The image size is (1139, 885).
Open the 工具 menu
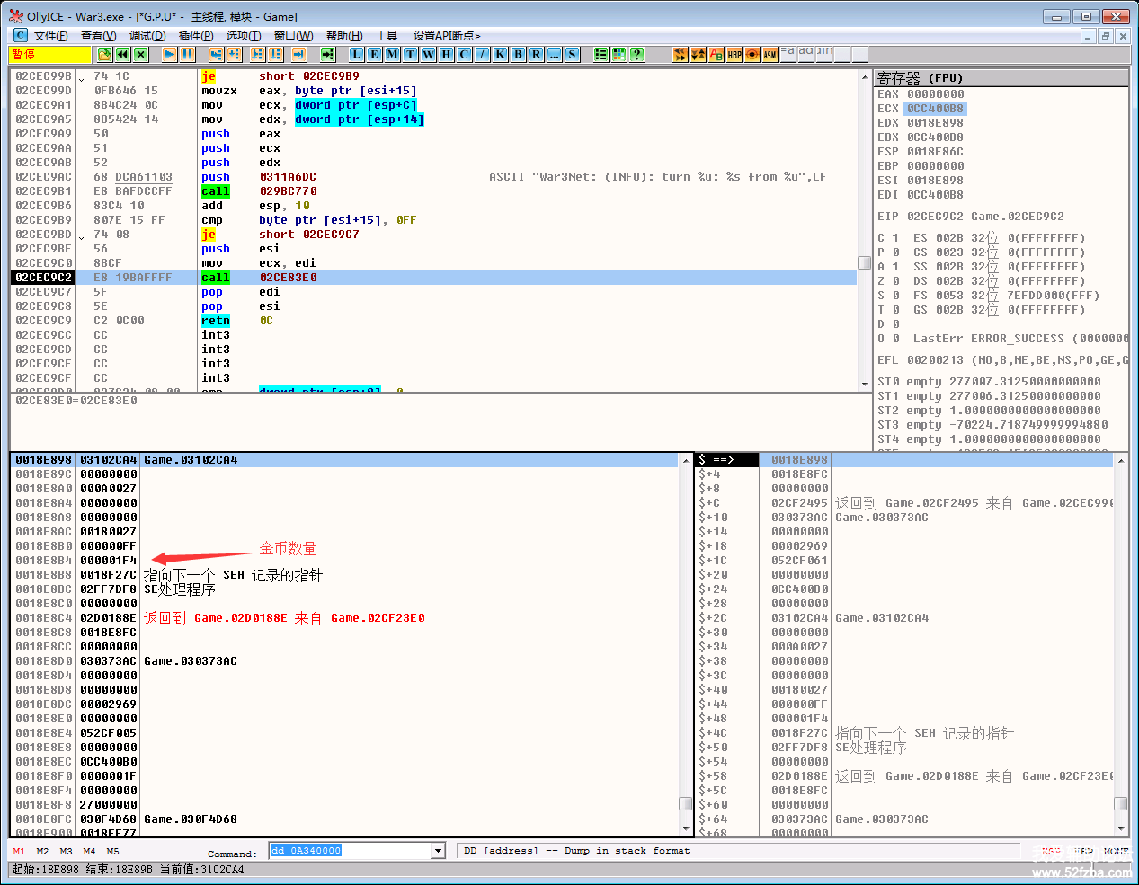click(x=387, y=35)
